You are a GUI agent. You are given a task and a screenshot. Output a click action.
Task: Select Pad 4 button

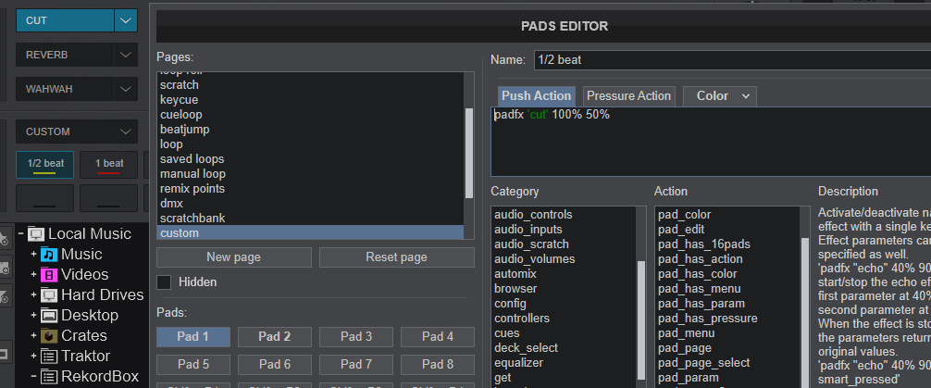438,337
